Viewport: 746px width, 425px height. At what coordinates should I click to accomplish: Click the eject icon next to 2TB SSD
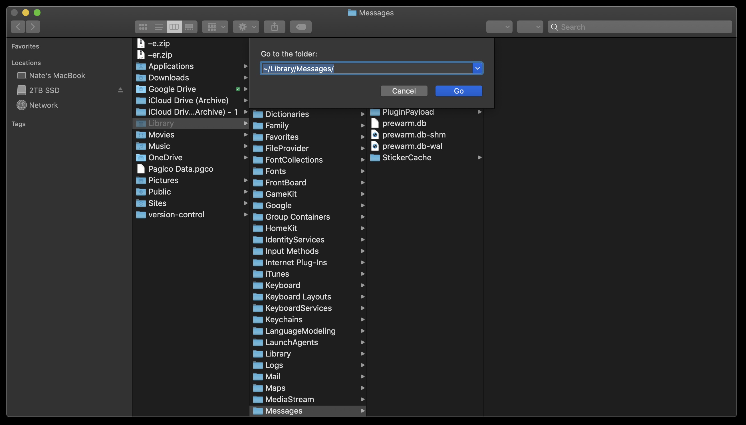[120, 90]
